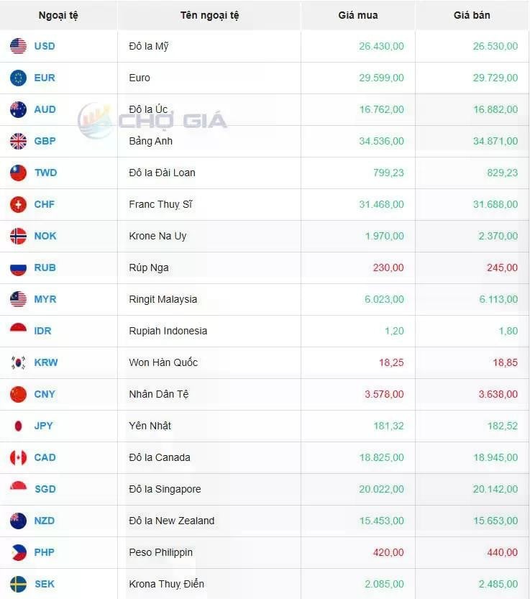Open the JPY currency link

44,426
